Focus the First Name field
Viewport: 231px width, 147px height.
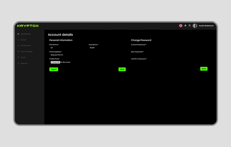(x=68, y=48)
